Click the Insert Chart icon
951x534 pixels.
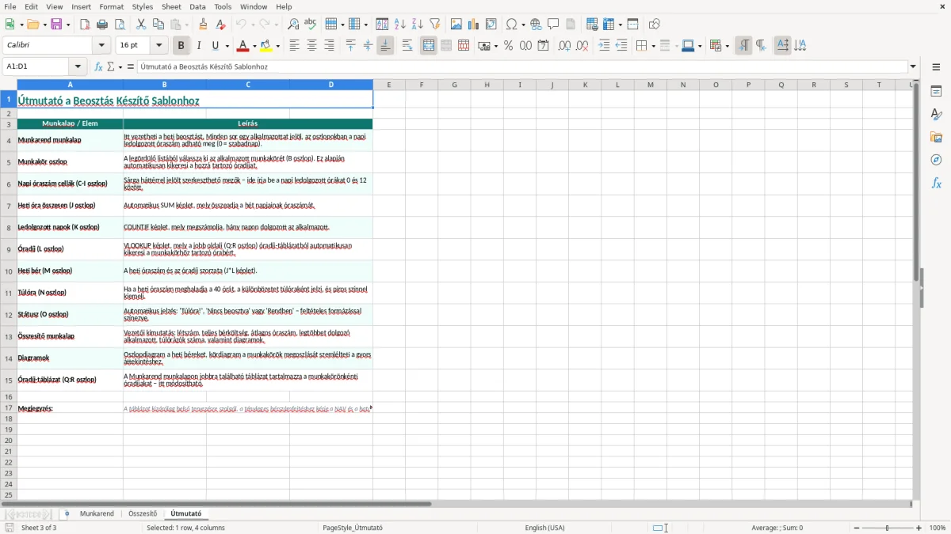(x=474, y=25)
